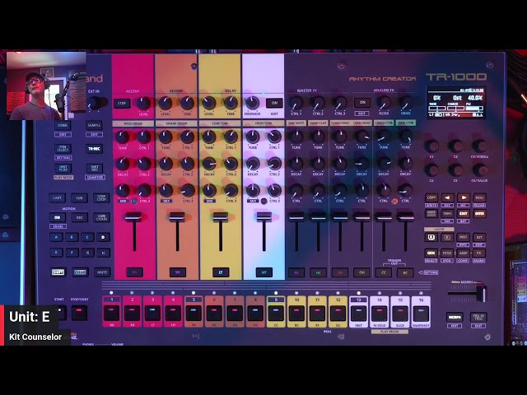Tap the INST button in the layer section
The image size is (527, 395).
(463, 237)
